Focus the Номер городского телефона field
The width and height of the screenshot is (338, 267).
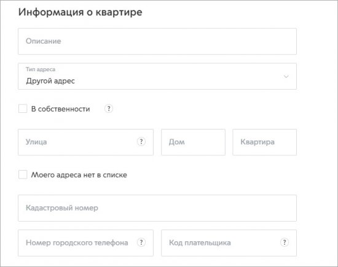coord(86,243)
